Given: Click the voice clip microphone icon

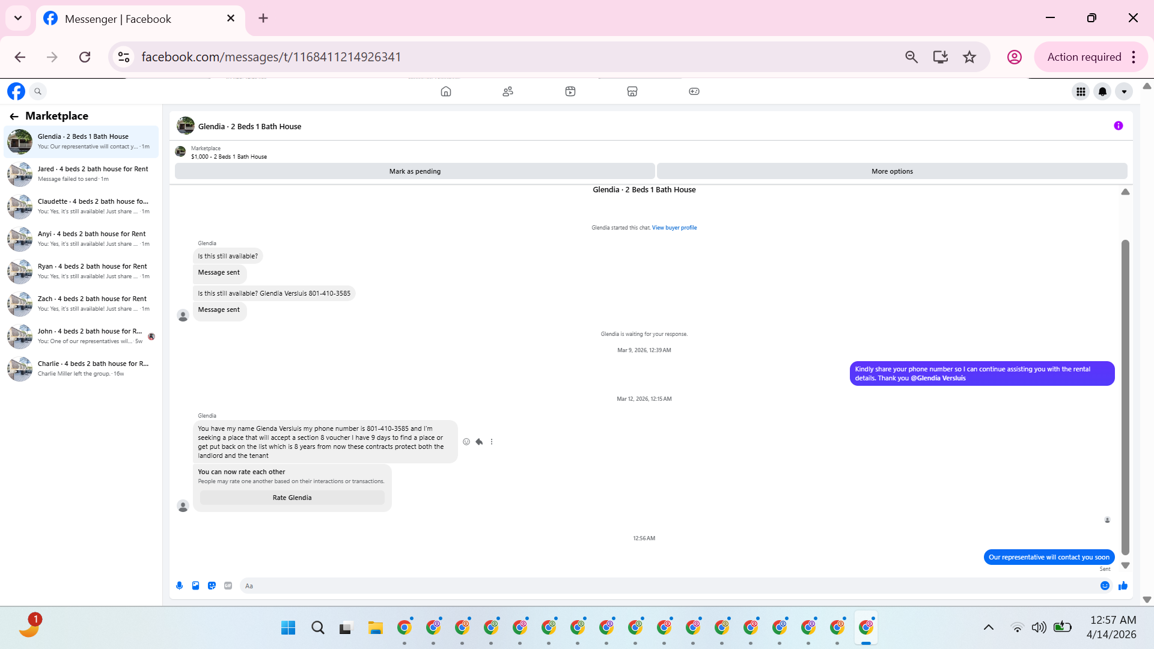Looking at the screenshot, I should (179, 585).
